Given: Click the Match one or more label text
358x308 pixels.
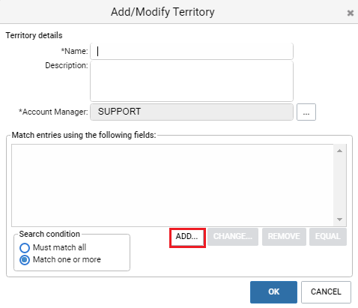Looking at the screenshot, I should (x=67, y=259).
